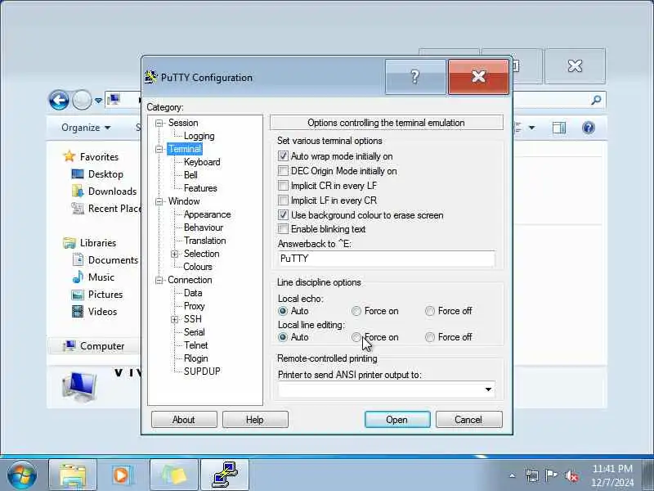Open the Organize menu dropdown in Explorer

pyautogui.click(x=86, y=128)
